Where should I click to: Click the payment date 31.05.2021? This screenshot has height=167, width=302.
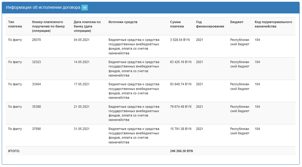coord(81,129)
